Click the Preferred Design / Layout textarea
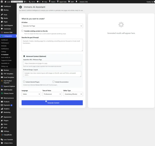This screenshot has width=155, height=146. pos(52,74)
